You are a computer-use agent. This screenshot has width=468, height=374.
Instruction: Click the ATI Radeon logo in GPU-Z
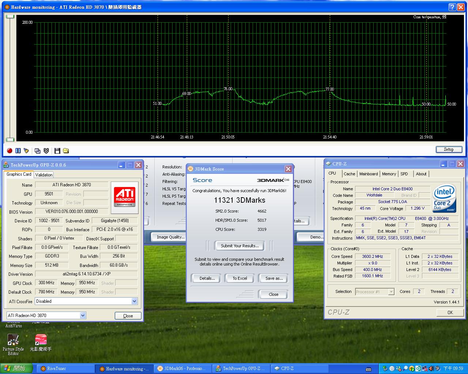click(125, 197)
